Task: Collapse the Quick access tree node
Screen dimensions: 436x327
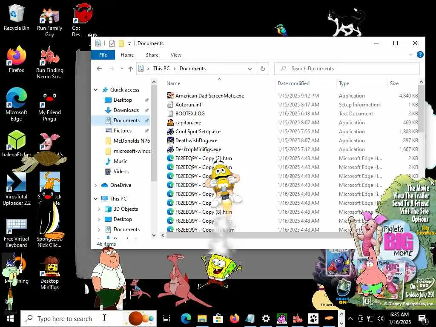Action: pyautogui.click(x=96, y=90)
